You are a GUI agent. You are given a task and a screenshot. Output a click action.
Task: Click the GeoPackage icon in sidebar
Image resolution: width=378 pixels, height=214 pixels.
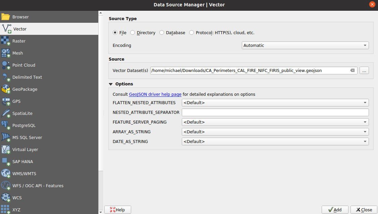coord(6,89)
